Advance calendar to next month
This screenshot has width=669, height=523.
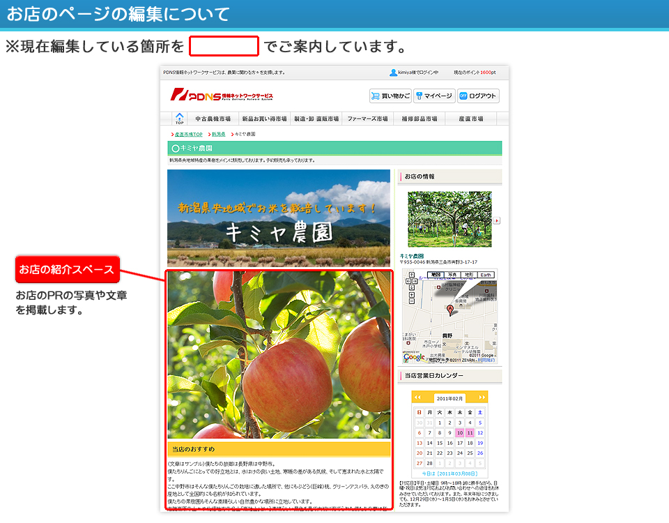482,397
